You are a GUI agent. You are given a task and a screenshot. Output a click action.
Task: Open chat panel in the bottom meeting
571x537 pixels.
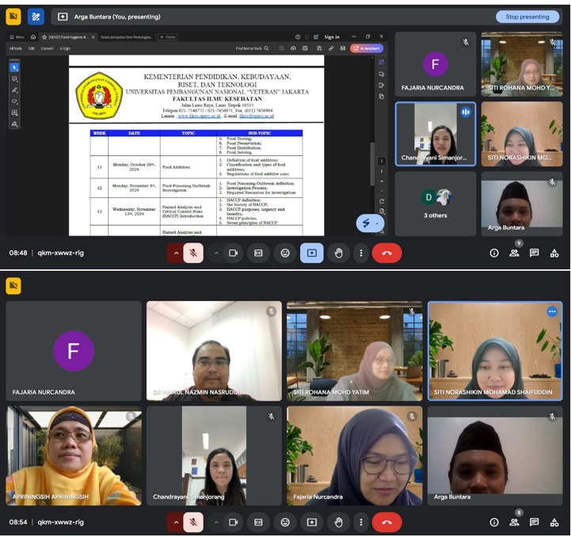535,523
